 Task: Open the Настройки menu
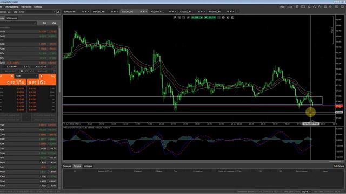click(26, 7)
